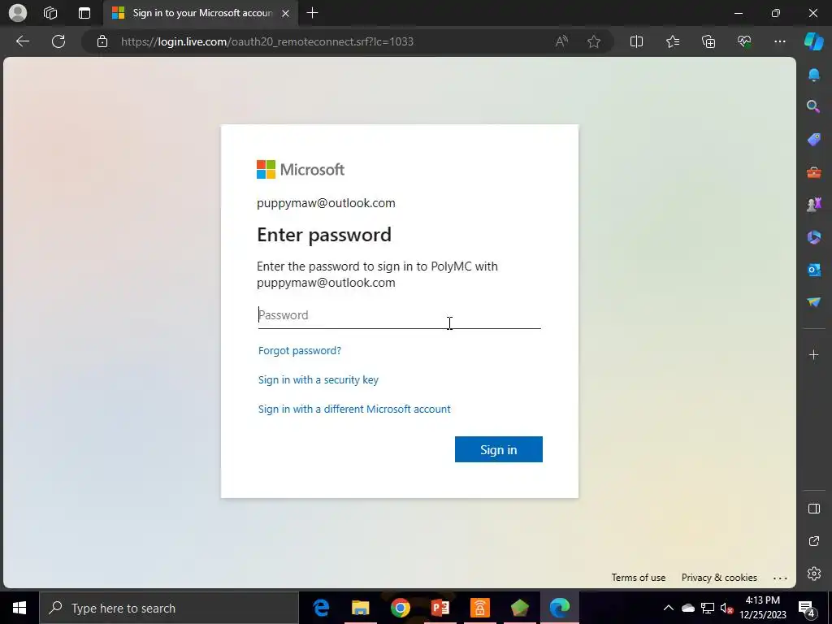This screenshot has height=624, width=832.
Task: Add a new sidebar app
Action: [813, 355]
